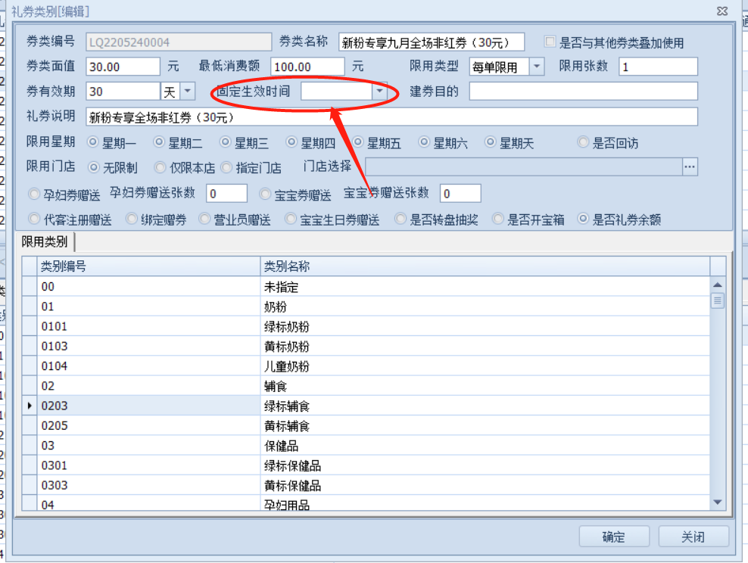This screenshot has width=748, height=563.
Task: Enable the 是否回访 option
Action: point(583,142)
